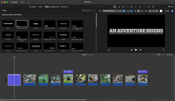Open timeline Settings popover
This screenshot has height=101, width=175.
click(x=170, y=55)
